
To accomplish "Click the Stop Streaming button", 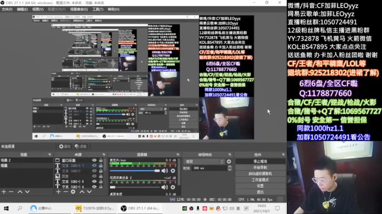I will (260, 161).
